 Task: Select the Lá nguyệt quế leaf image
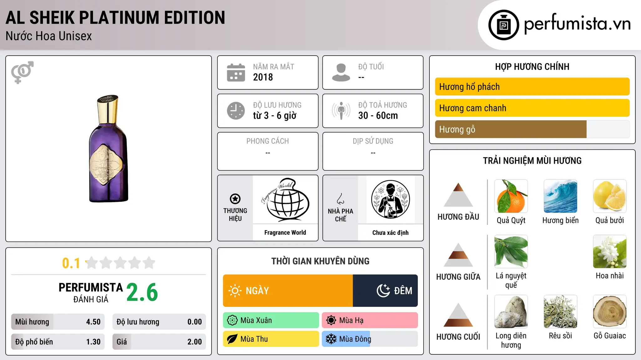pos(511,252)
